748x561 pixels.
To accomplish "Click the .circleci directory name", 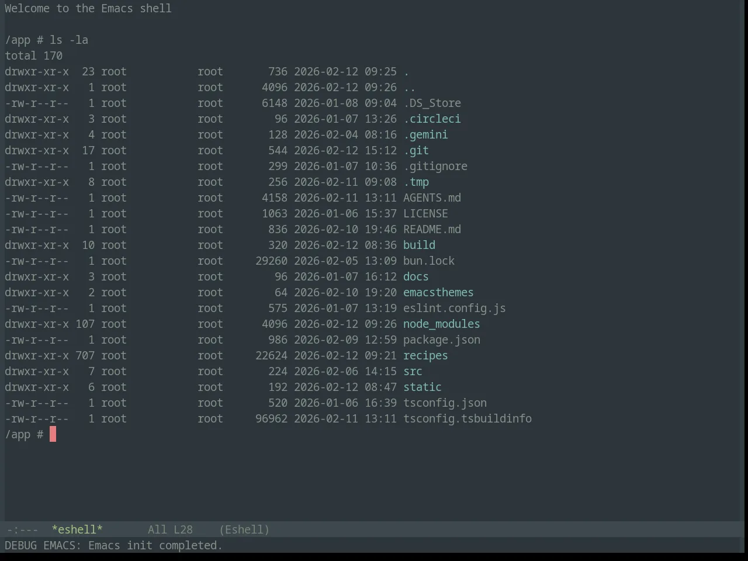I will pos(432,119).
